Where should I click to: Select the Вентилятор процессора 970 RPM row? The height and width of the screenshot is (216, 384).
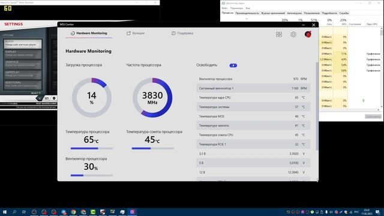point(253,79)
